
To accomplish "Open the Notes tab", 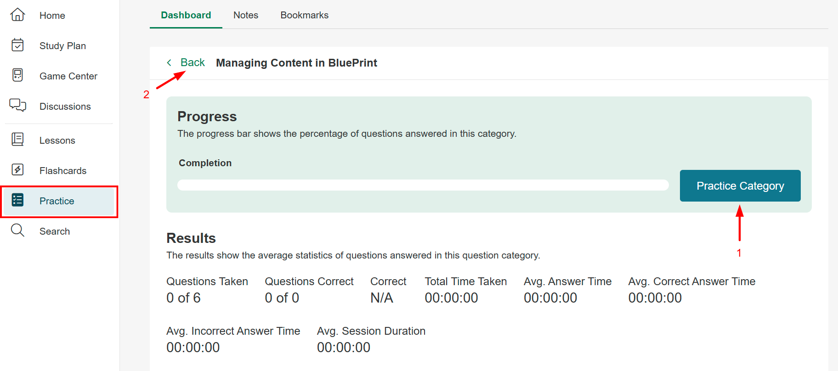I will [x=246, y=15].
